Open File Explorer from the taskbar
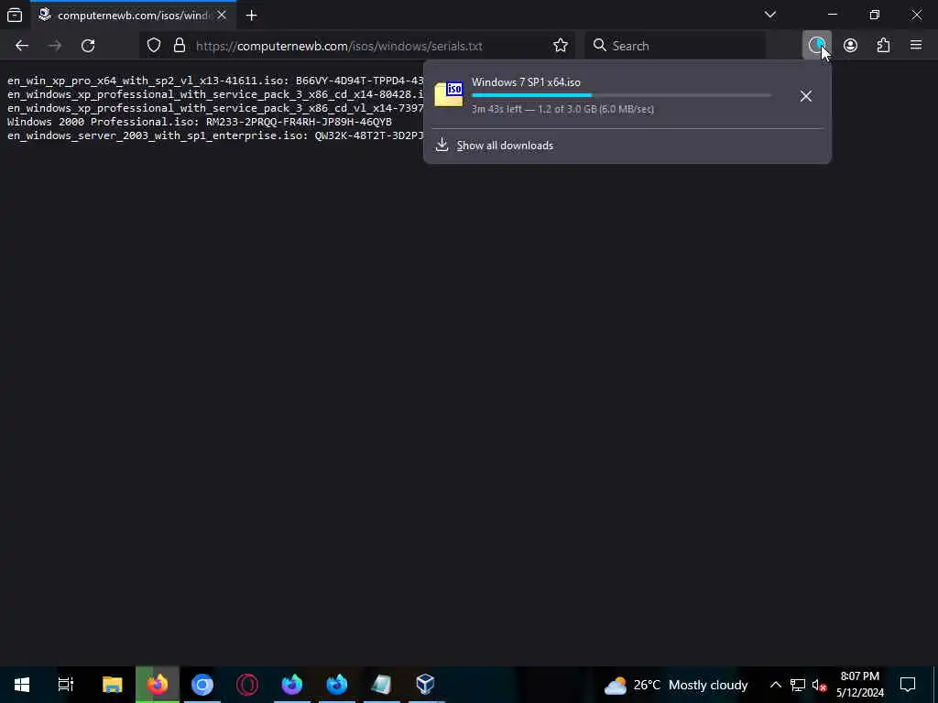Image resolution: width=938 pixels, height=703 pixels. 112,685
